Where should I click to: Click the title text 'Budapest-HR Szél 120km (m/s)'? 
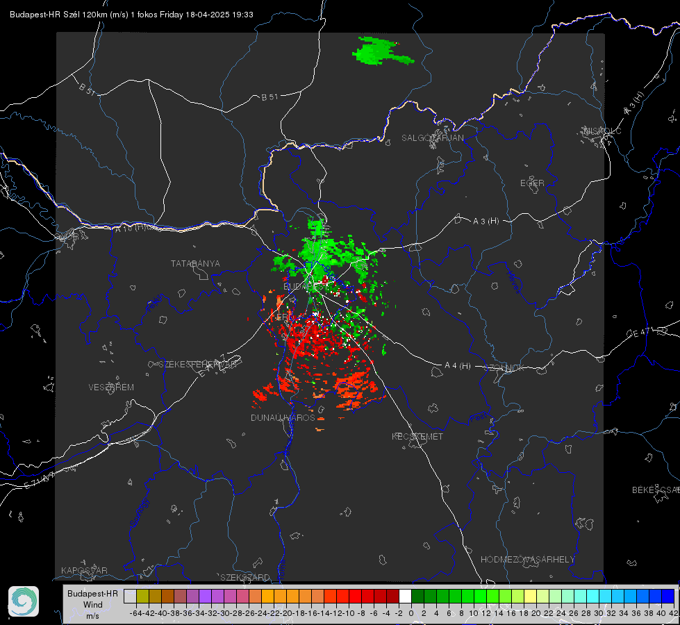point(69,15)
